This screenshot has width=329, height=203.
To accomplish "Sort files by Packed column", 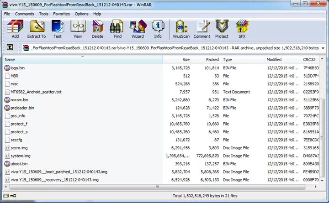I will pos(206,59).
